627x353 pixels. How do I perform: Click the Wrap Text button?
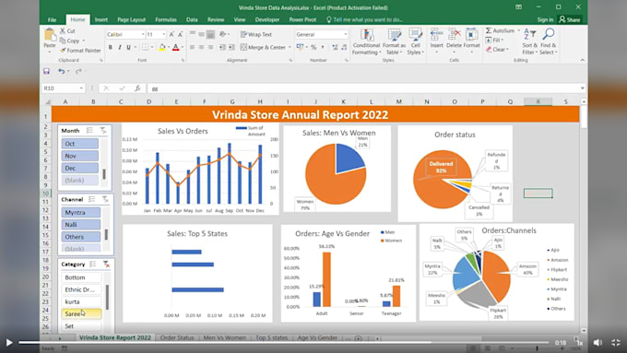pos(256,35)
